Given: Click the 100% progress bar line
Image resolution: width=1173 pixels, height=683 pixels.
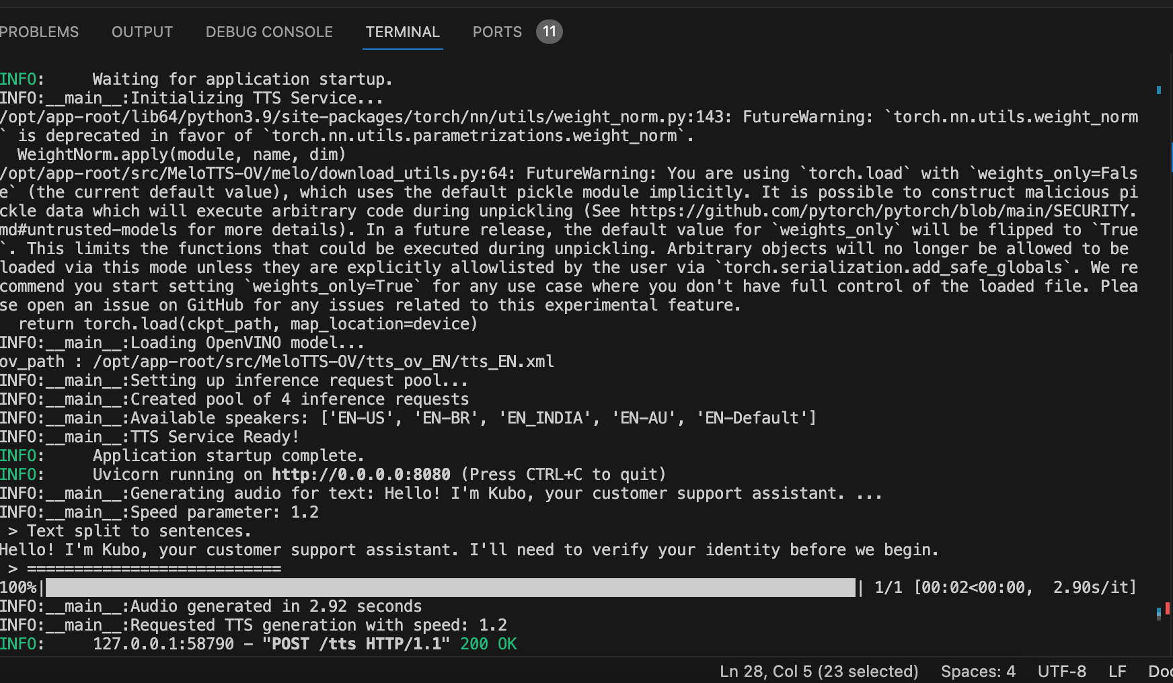Looking at the screenshot, I should click(568, 588).
